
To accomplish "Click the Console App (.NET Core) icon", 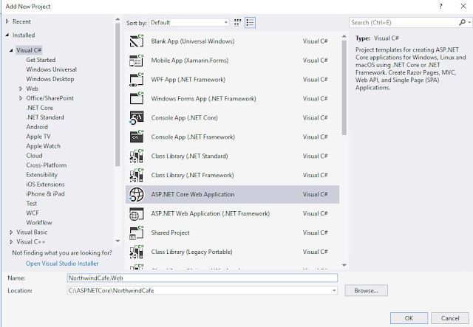I will coord(136,118).
